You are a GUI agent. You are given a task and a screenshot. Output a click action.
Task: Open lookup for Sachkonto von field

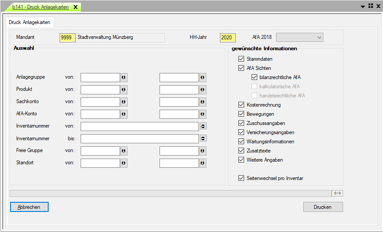tap(124, 102)
